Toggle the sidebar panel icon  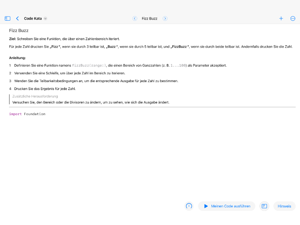[x=7, y=18]
